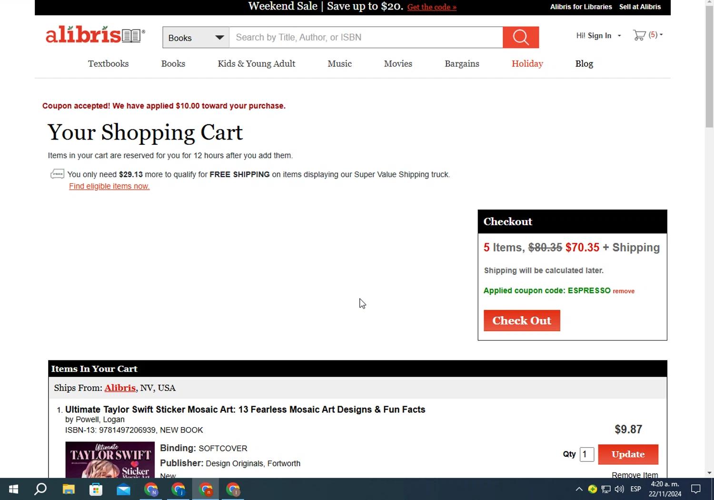Open Sell at Alibris link

[640, 7]
